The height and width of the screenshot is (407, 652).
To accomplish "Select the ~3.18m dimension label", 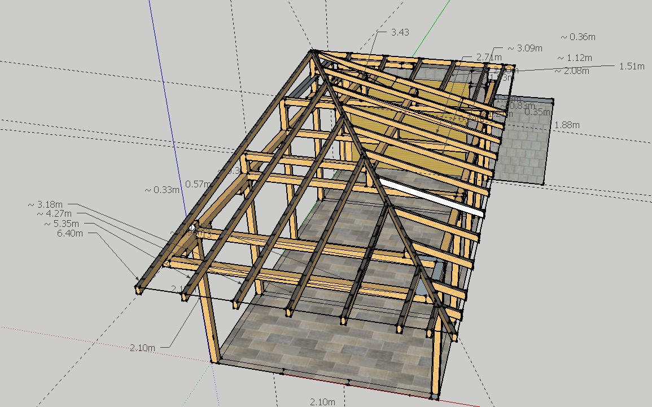I will click(49, 204).
